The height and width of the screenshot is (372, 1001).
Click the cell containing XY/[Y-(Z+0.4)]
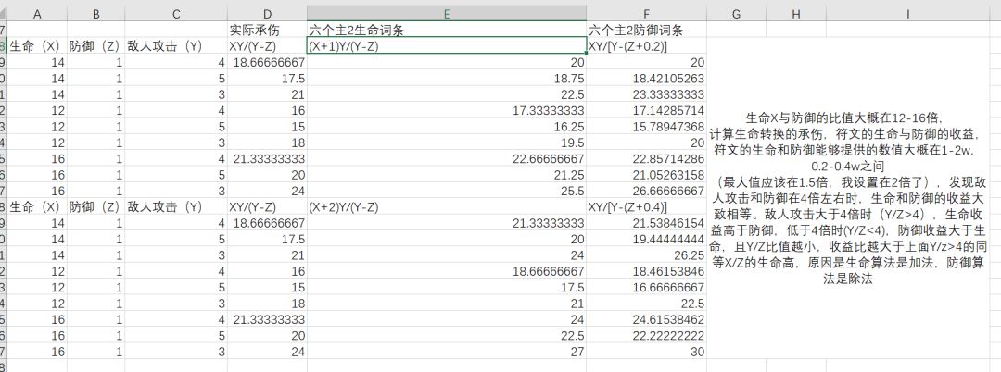[646, 207]
